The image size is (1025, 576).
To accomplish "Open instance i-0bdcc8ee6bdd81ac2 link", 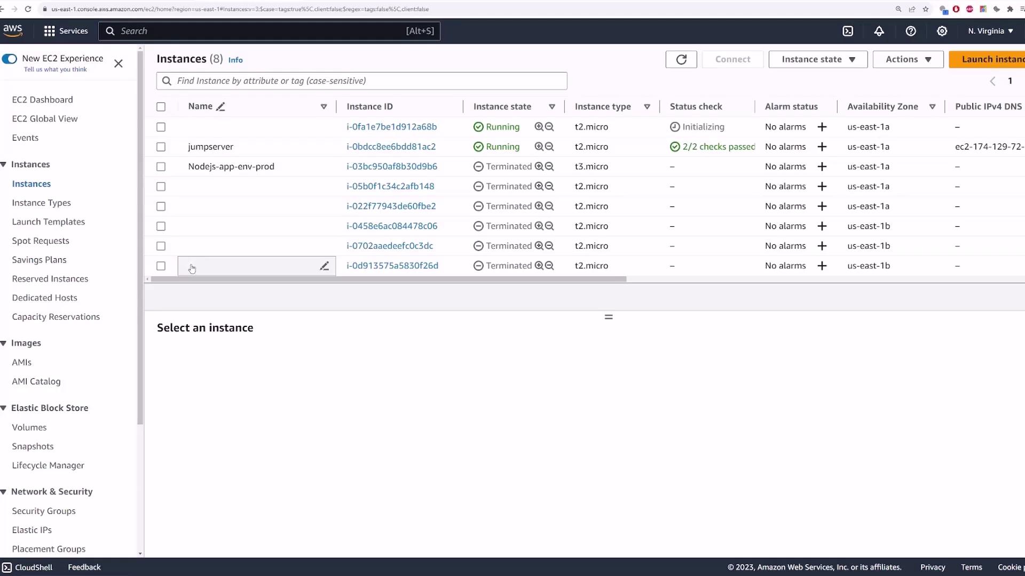I will [x=391, y=147].
